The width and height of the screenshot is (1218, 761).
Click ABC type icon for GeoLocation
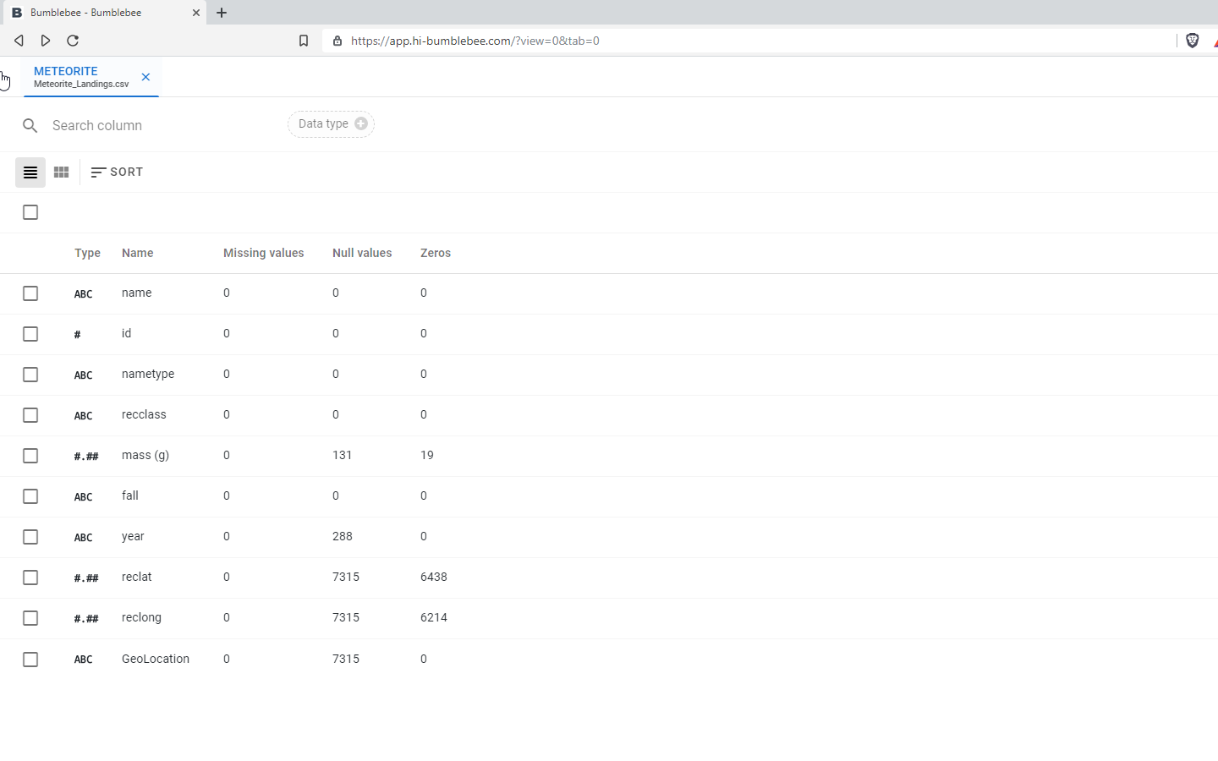83,660
